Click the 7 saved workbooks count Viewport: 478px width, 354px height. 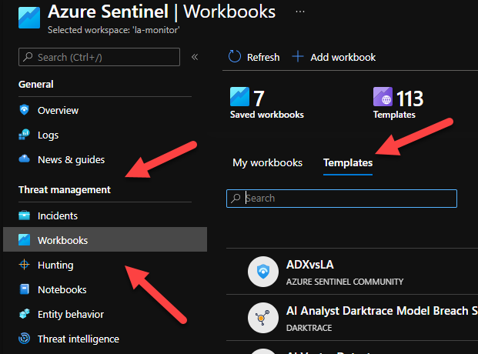coord(259,99)
